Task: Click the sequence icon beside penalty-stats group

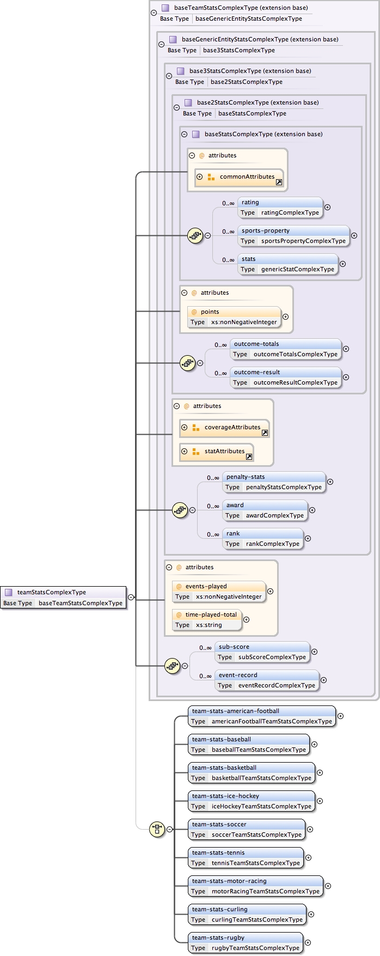Action: tap(180, 510)
